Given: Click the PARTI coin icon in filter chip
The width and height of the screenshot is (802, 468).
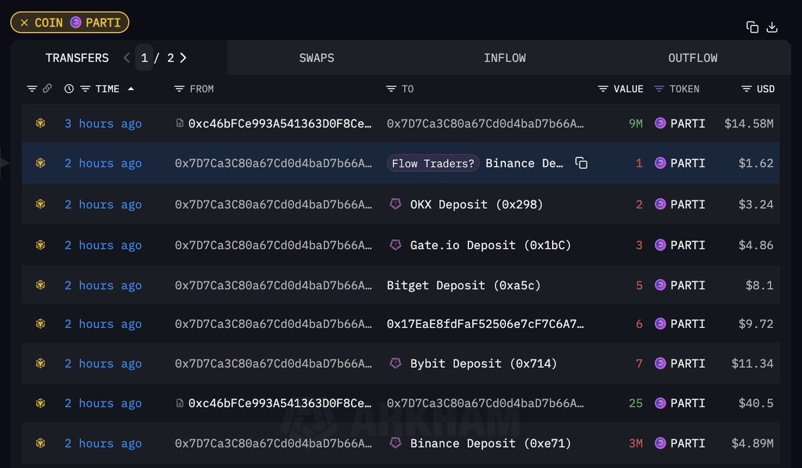Looking at the screenshot, I should coord(76,23).
